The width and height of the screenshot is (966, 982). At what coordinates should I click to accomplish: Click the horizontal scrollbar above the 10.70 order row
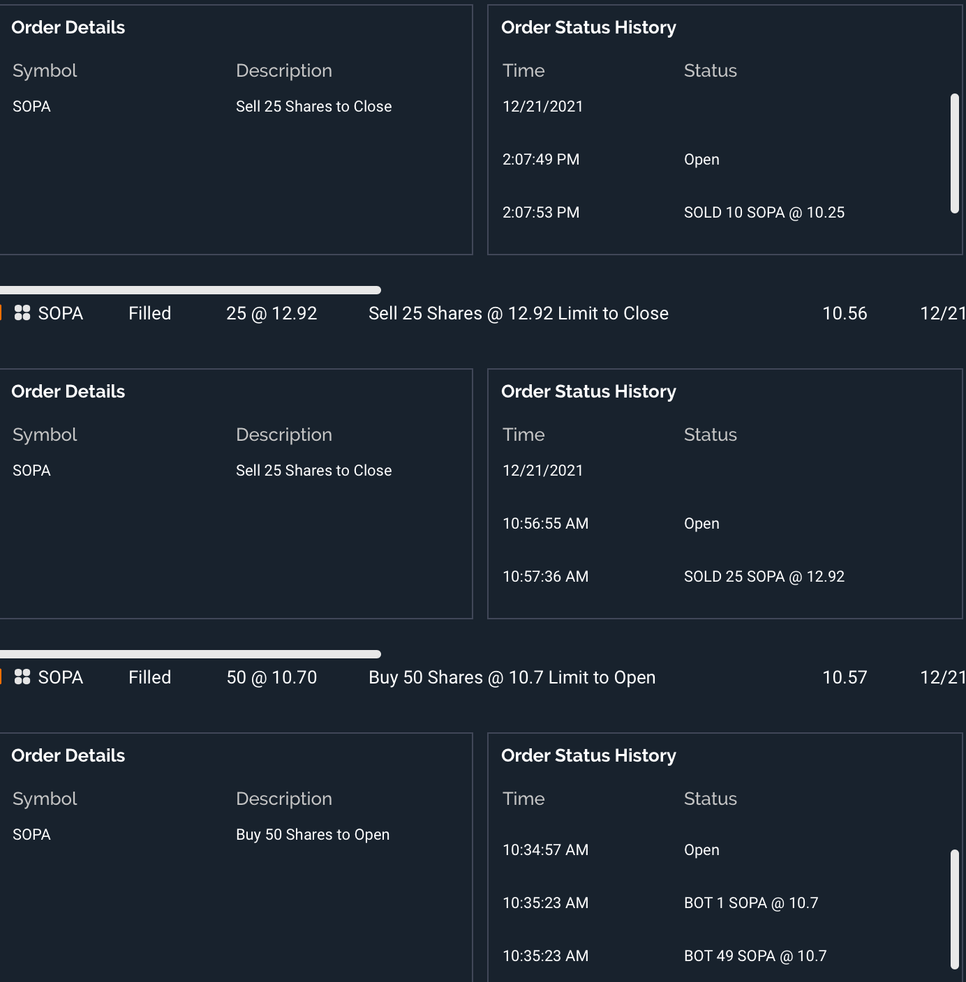(x=190, y=654)
